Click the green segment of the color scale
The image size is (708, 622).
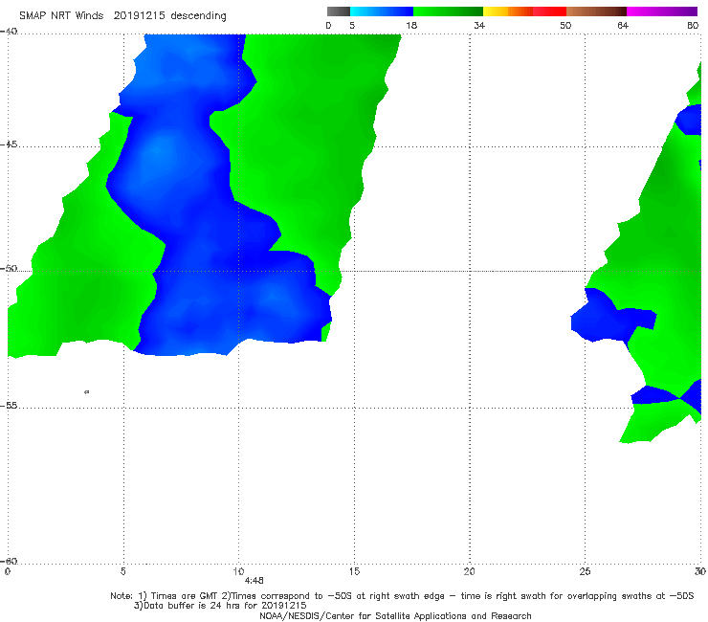coord(448,11)
